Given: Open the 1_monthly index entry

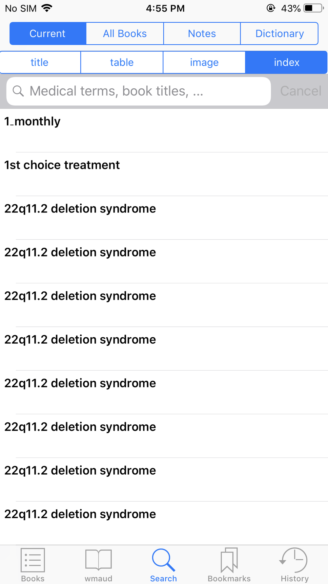Looking at the screenshot, I should coord(164,130).
